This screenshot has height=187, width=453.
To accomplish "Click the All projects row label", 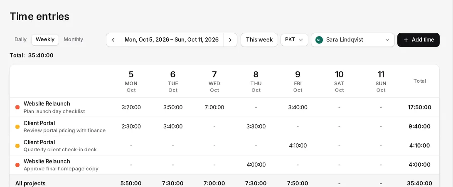I will point(30,183).
